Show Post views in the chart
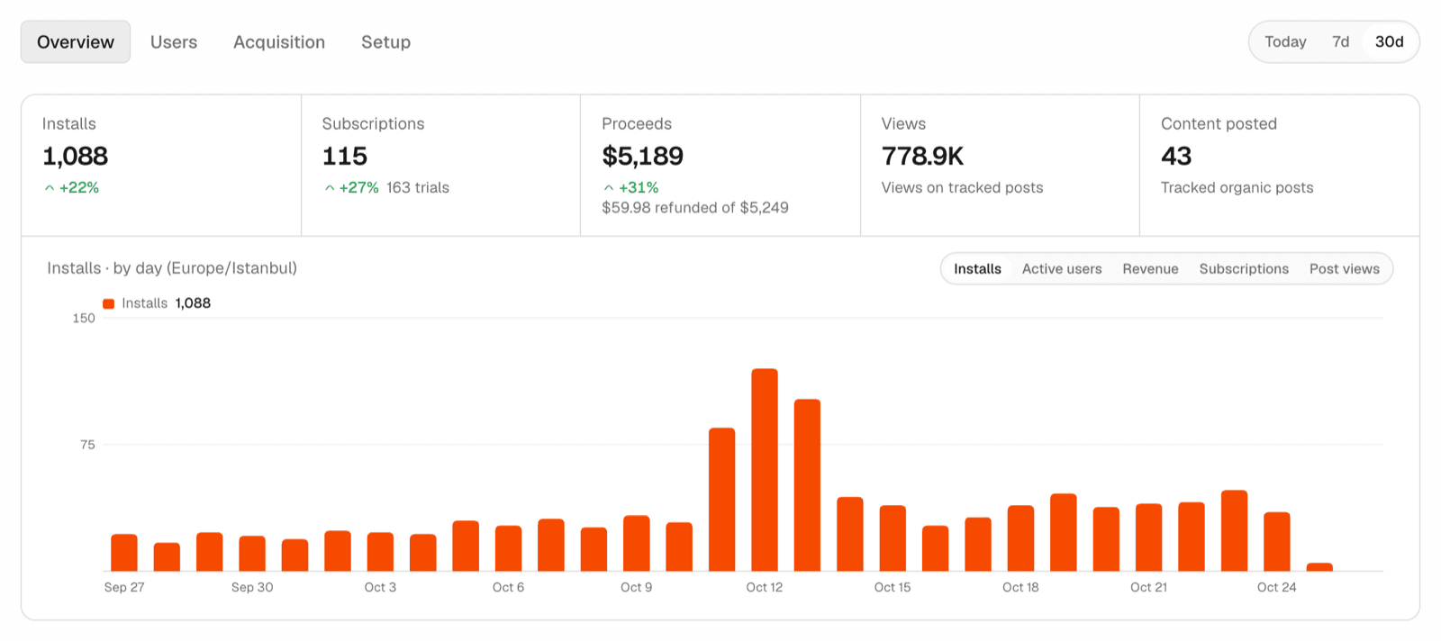The image size is (1441, 641). point(1345,269)
